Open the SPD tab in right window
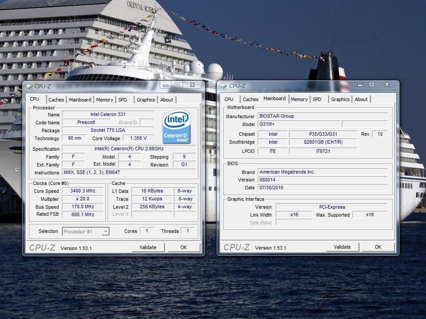The image size is (426, 319). point(317,99)
